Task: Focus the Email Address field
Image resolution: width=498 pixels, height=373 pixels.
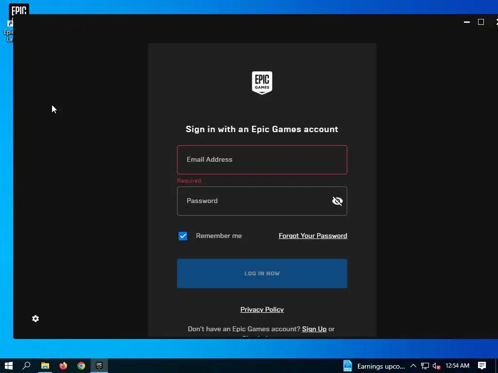Action: 262,159
